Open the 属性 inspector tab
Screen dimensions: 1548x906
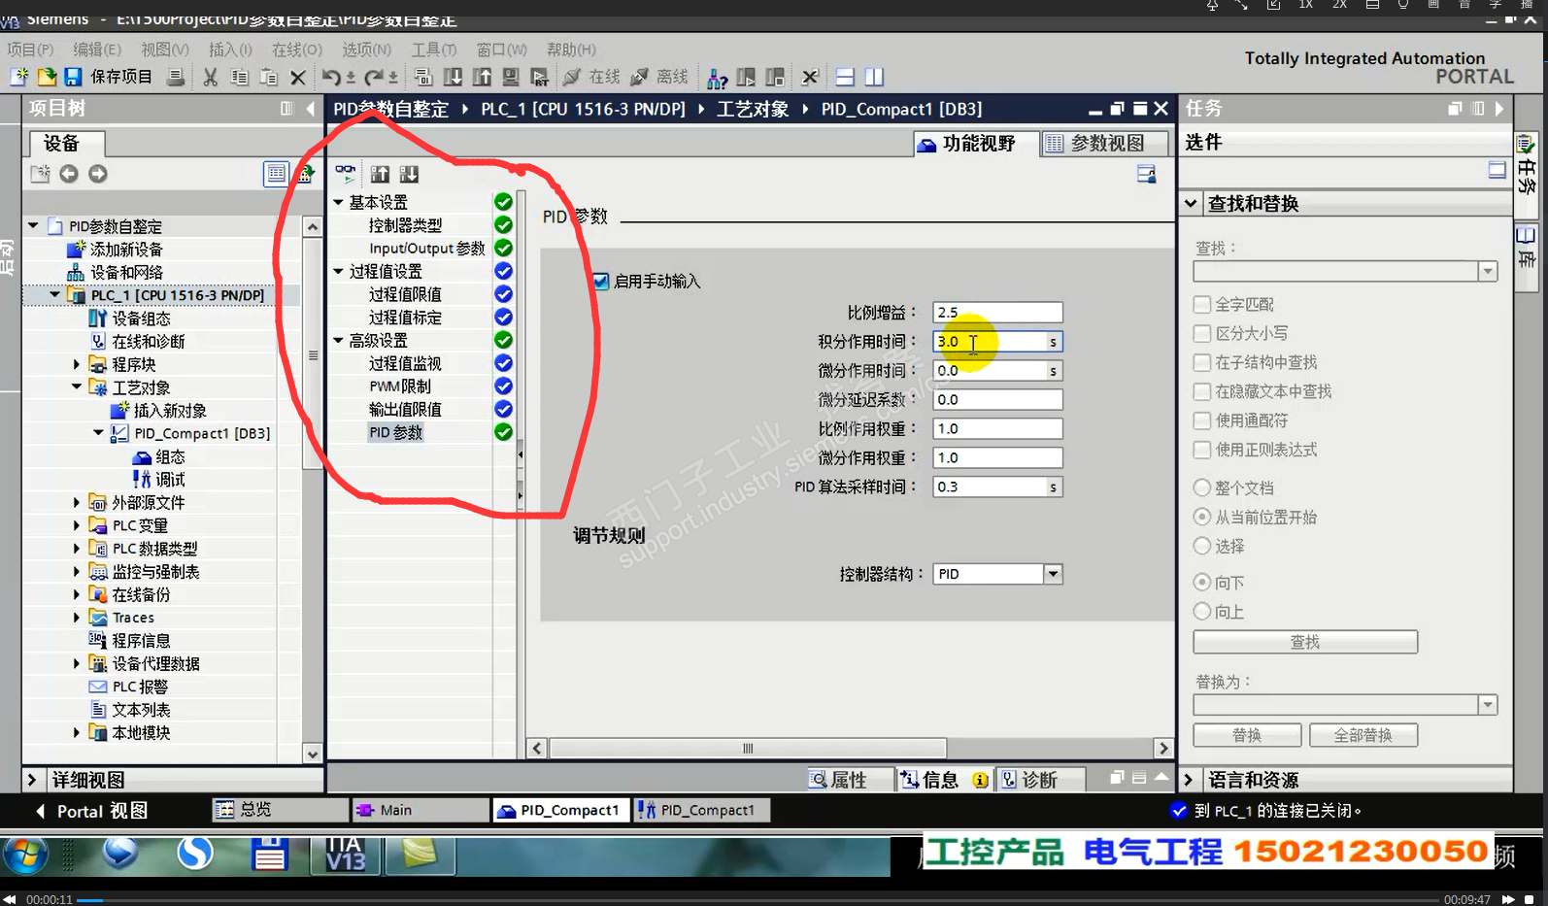tap(849, 780)
